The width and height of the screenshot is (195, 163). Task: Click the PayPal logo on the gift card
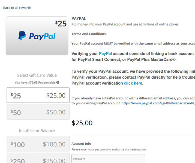(37, 36)
